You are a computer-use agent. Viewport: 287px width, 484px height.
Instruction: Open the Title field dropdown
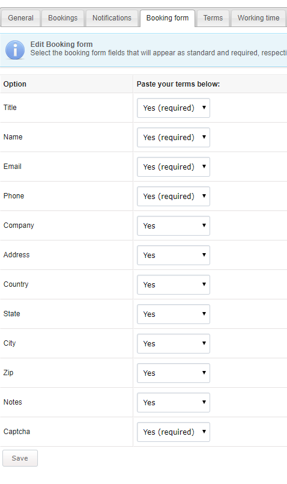pos(174,108)
